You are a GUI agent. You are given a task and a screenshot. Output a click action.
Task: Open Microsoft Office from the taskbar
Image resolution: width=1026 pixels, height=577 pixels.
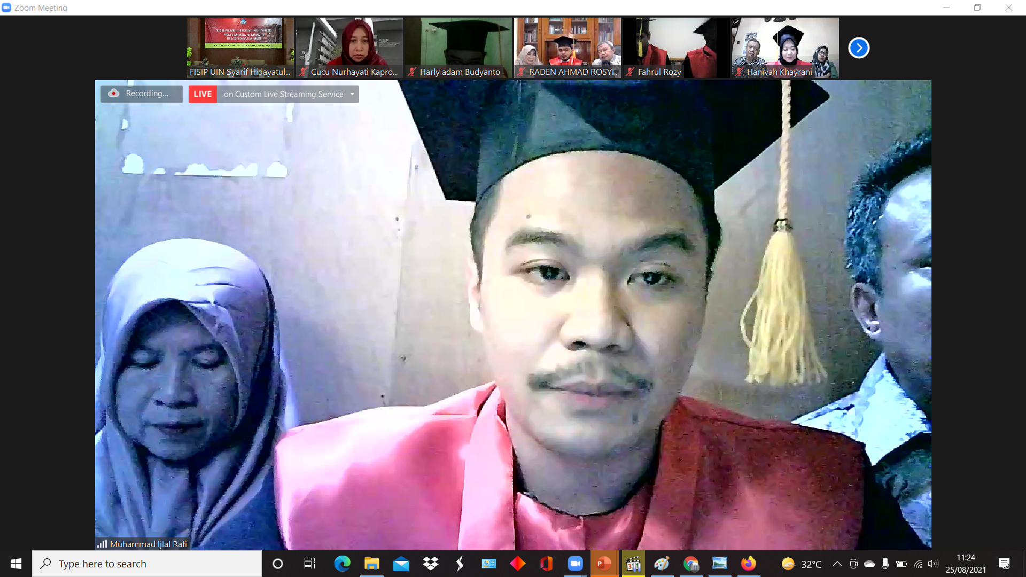(546, 564)
